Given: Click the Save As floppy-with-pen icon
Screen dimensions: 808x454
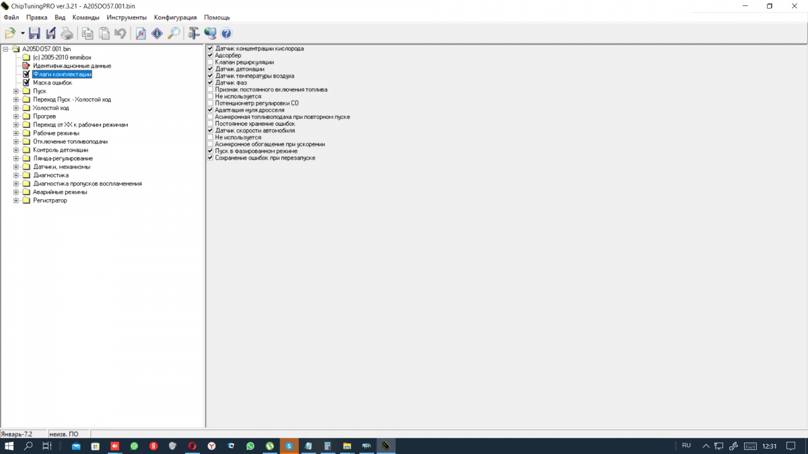Looking at the screenshot, I should coord(50,33).
